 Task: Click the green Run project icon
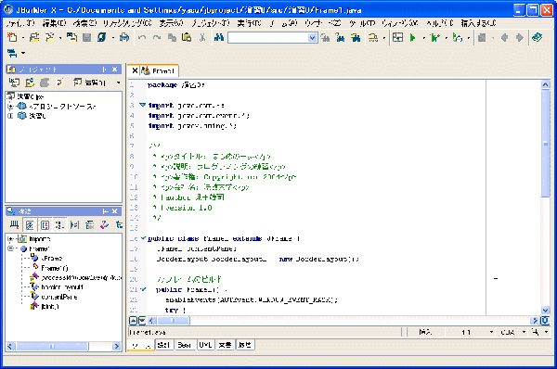412,37
